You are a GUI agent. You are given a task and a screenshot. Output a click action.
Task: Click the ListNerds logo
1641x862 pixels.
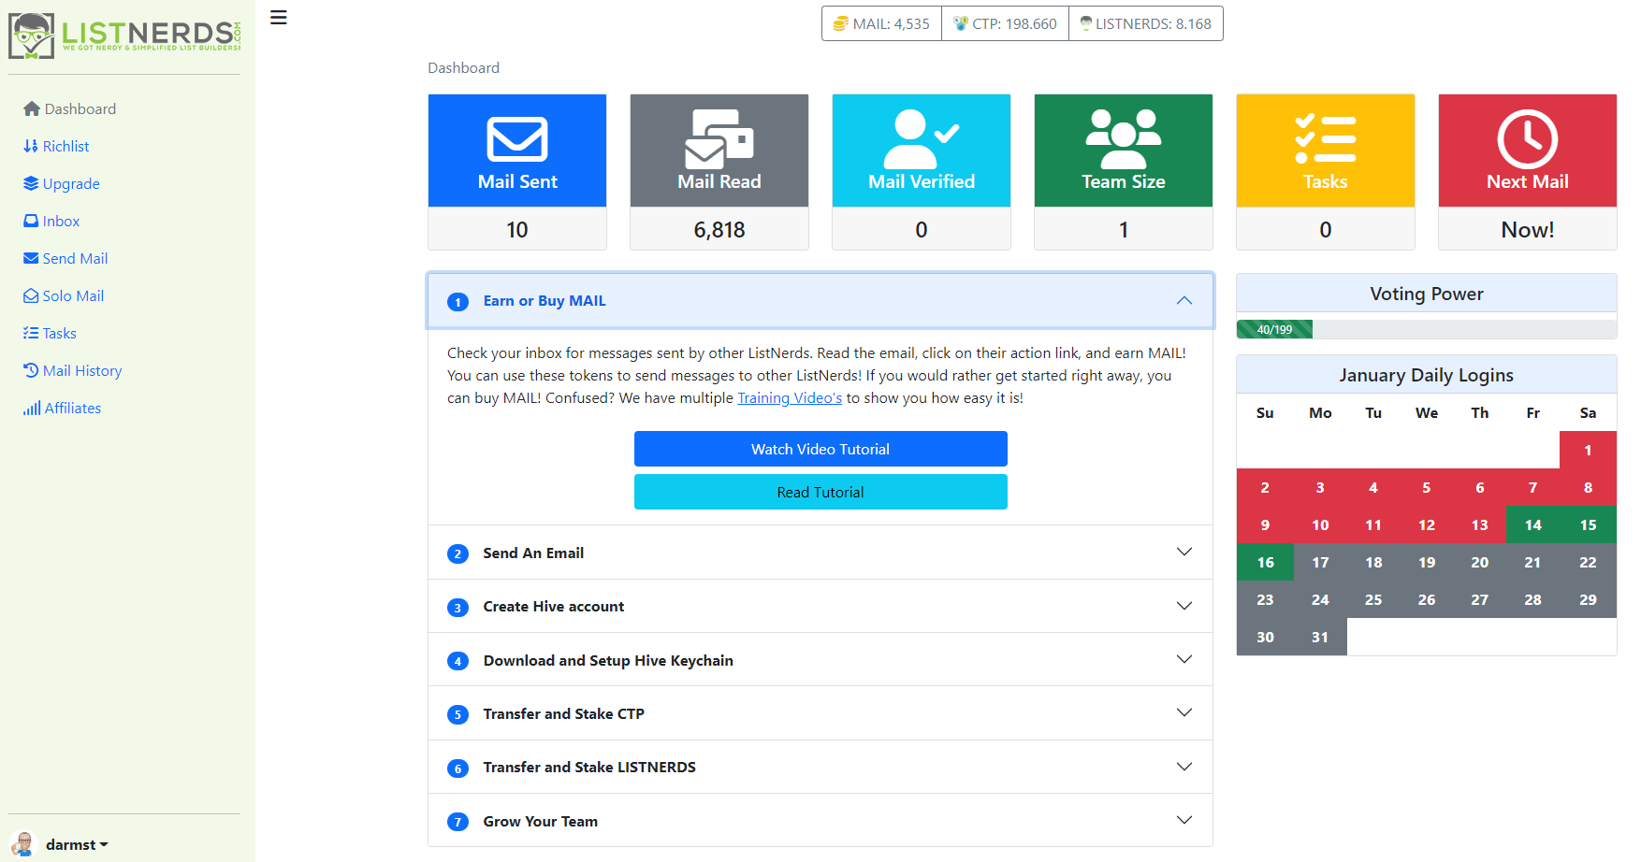click(x=124, y=36)
